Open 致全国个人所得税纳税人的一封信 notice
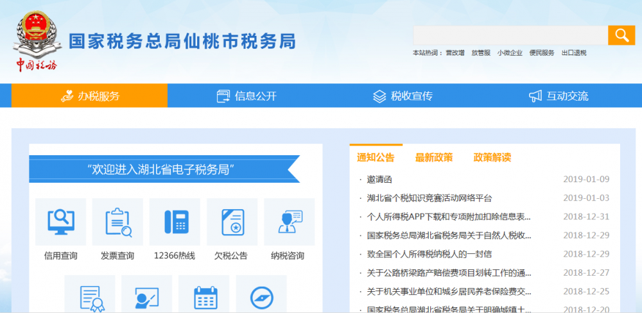The height and width of the screenshot is (313, 642). click(429, 254)
